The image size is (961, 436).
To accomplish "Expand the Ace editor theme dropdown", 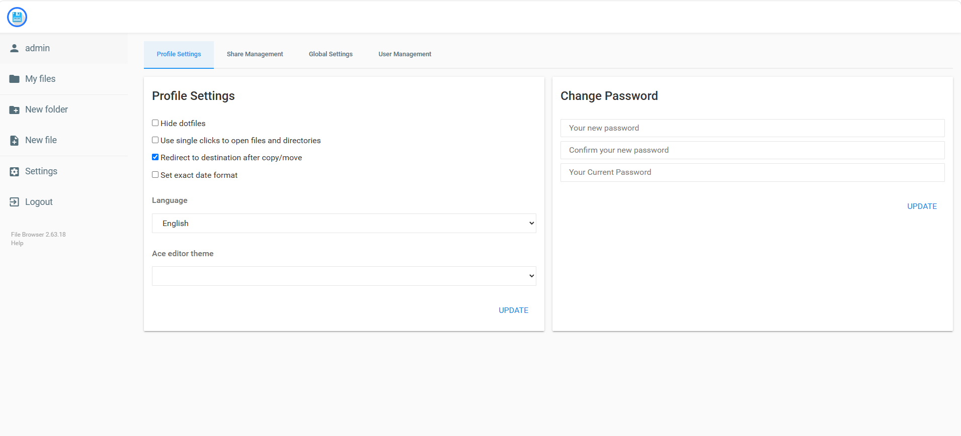I will (344, 276).
